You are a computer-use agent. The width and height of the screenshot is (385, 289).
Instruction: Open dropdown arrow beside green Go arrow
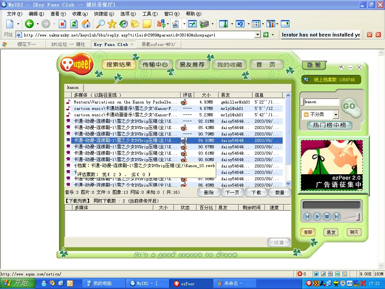pyautogui.click(x=273, y=35)
